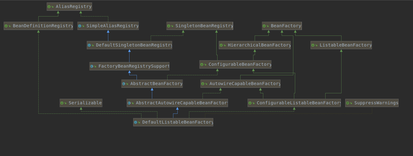Click the interface icon on HierarchicalBeanFactory
The width and height of the screenshot is (413, 156).
click(222, 45)
